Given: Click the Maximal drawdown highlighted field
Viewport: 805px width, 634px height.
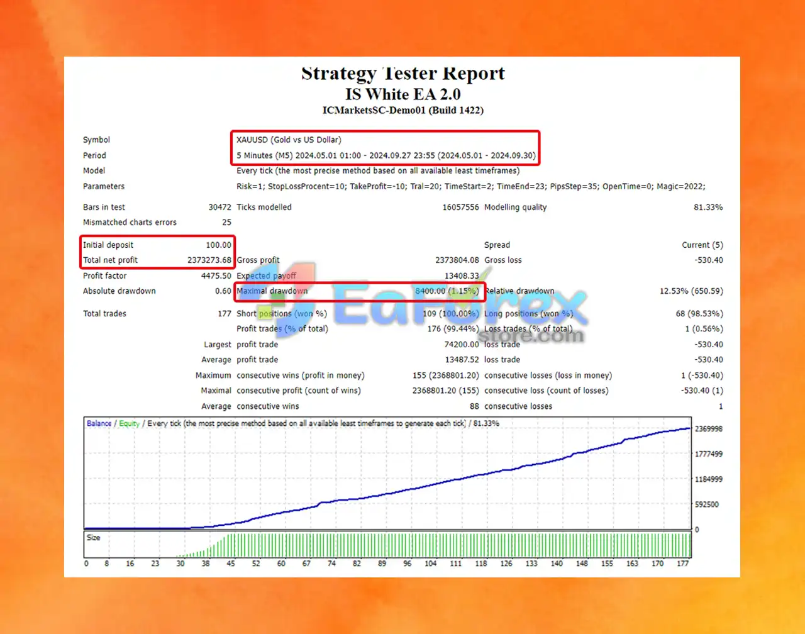Looking at the screenshot, I should pos(358,291).
